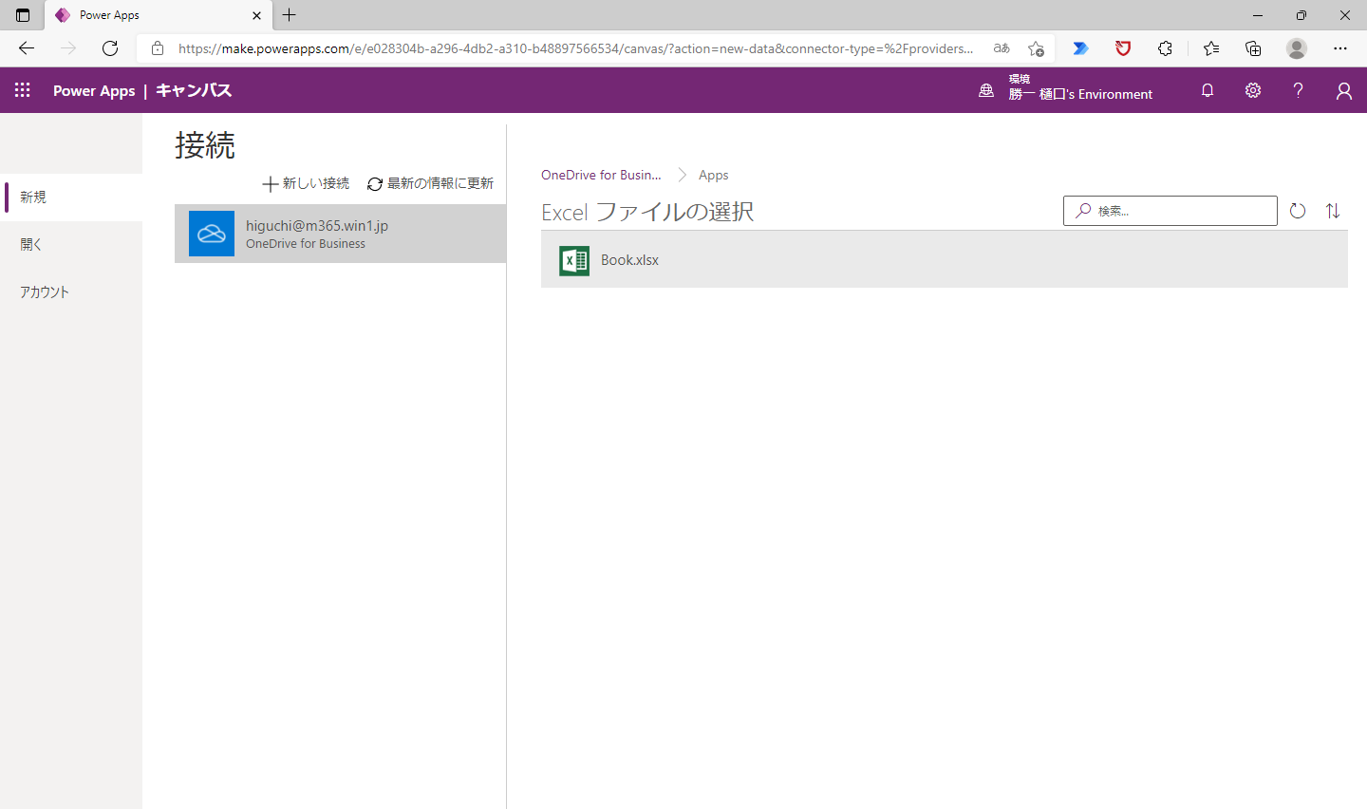This screenshot has width=1367, height=809.
Task: Click 最新の情報に更新 to refresh connections
Action: point(430,183)
